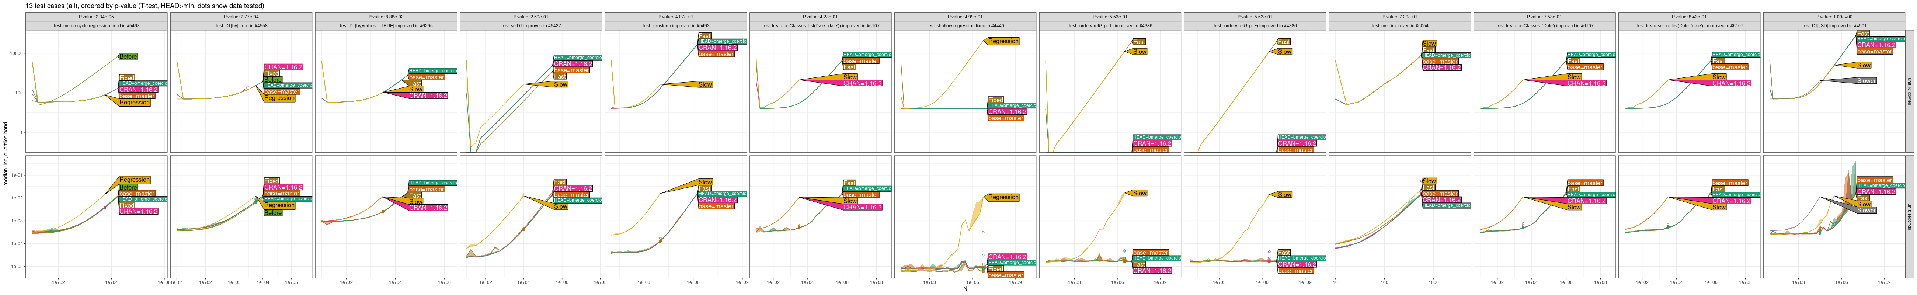Click the 'Slow' label in forderv(retGrp=F) seconds panel

click(1285, 194)
